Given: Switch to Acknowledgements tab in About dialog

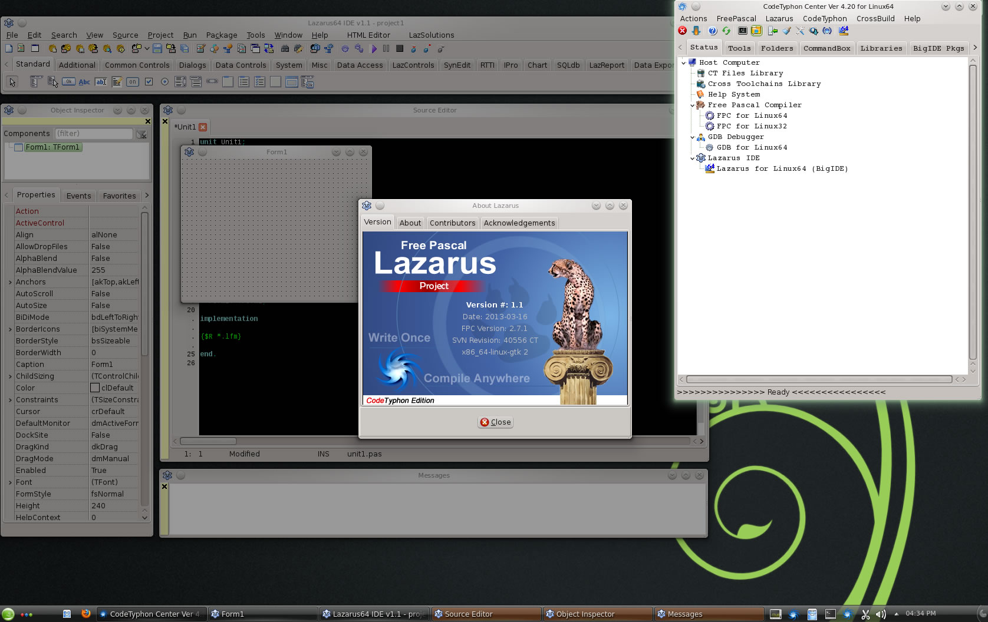Looking at the screenshot, I should click(x=519, y=223).
